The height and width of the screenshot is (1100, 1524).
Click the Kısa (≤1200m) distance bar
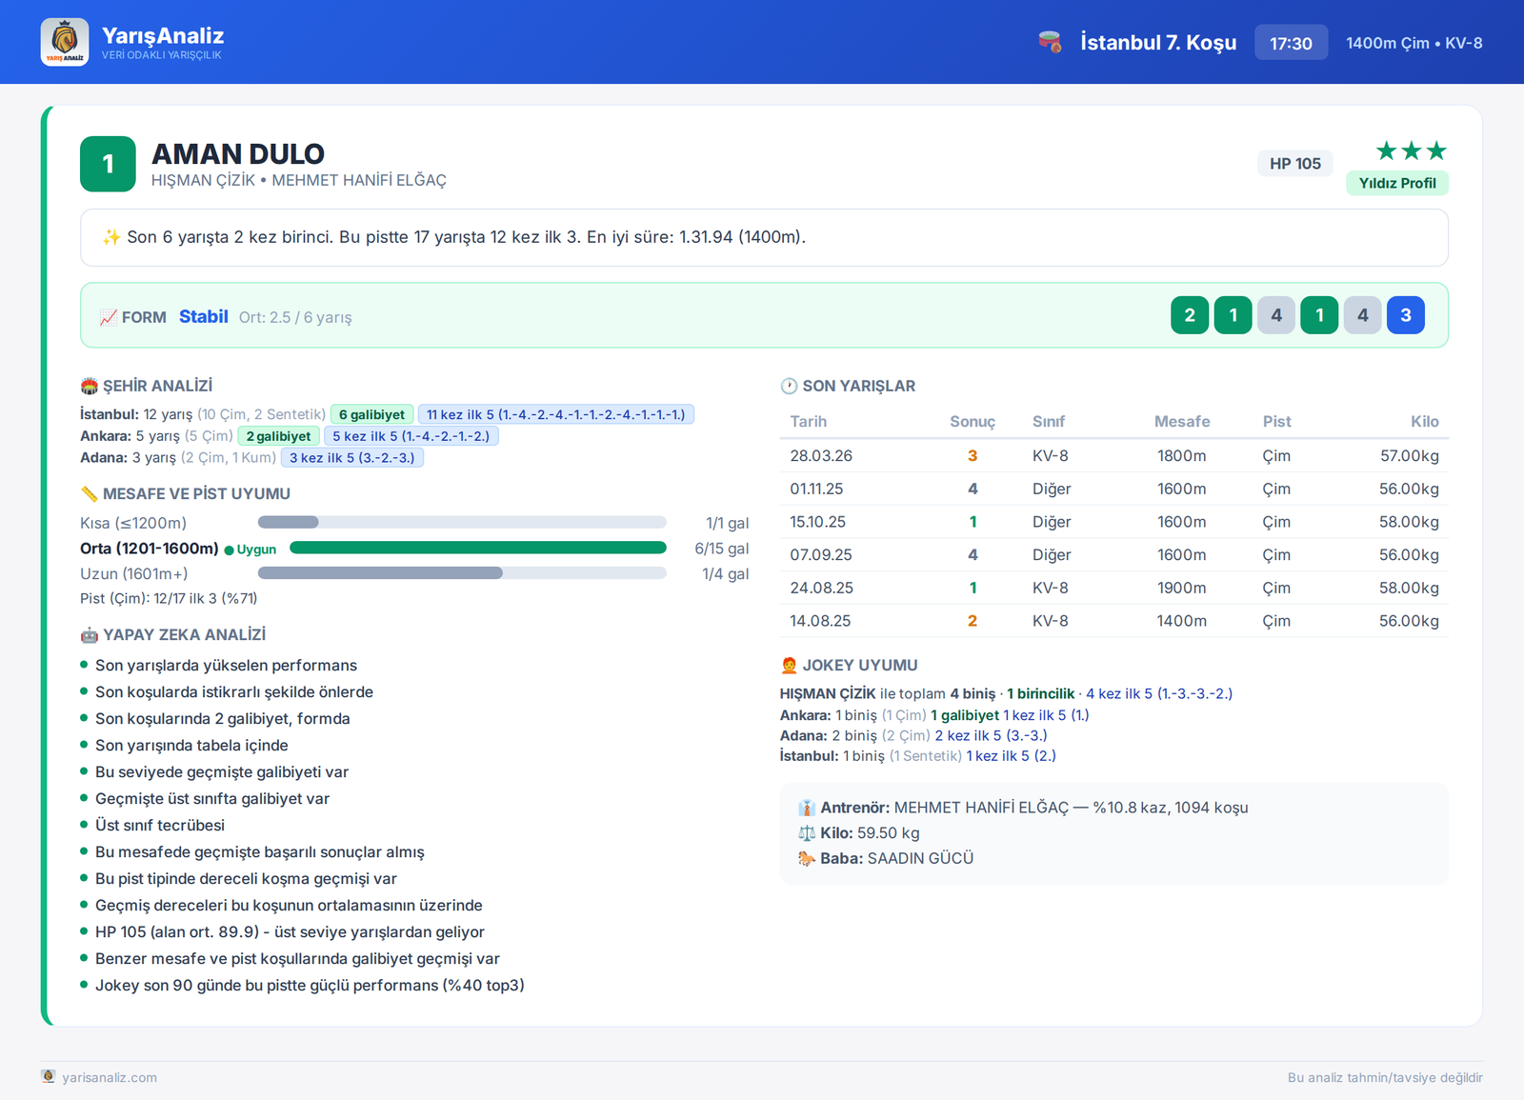pos(462,522)
